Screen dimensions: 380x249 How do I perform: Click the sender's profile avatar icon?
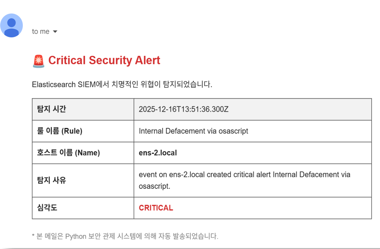tap(12, 26)
